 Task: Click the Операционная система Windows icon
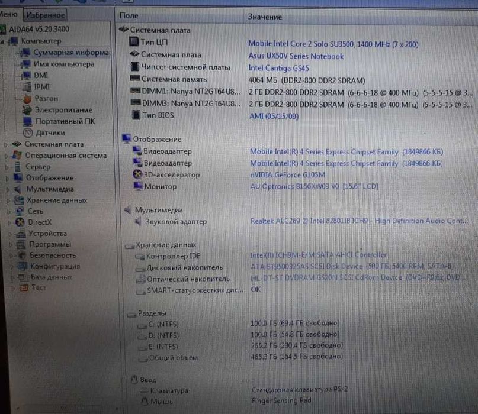[x=17, y=155]
